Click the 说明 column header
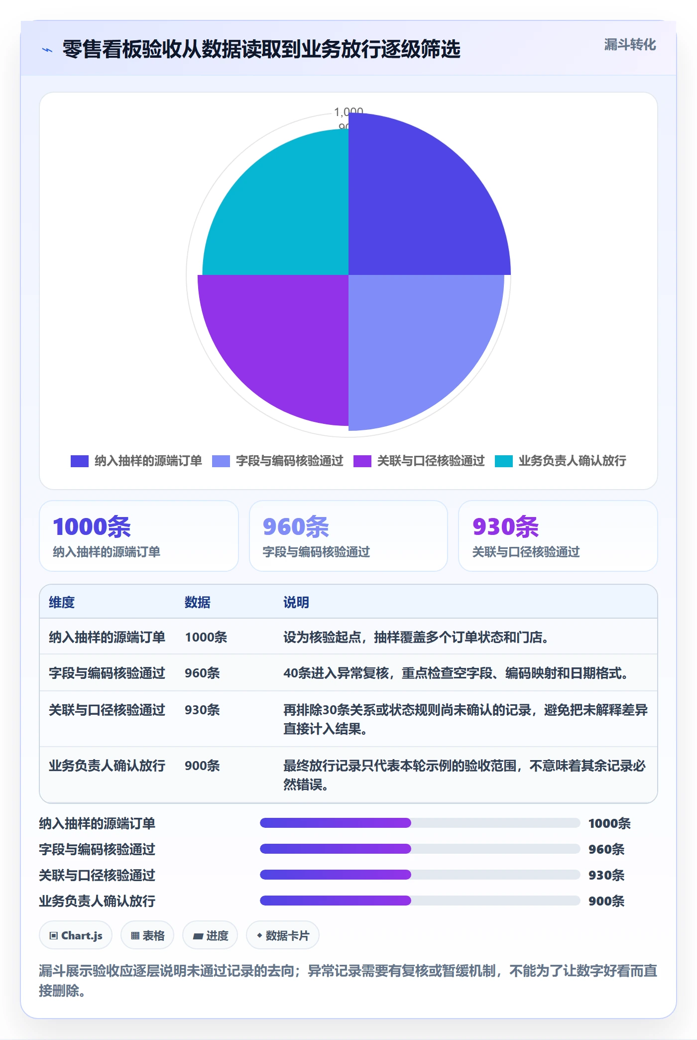This screenshot has height=1040, width=697. click(296, 602)
